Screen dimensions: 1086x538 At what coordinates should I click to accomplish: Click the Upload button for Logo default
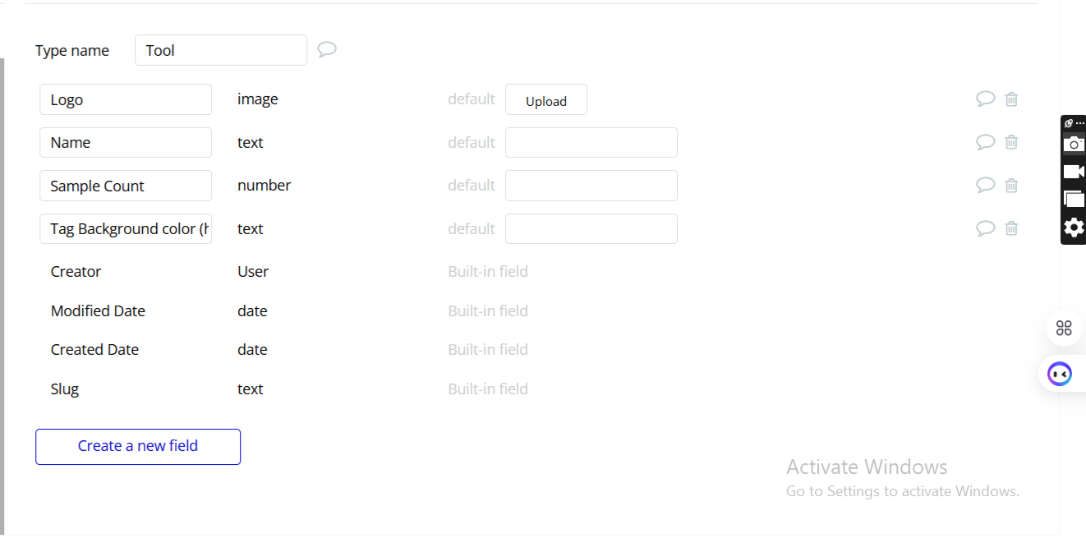[545, 99]
